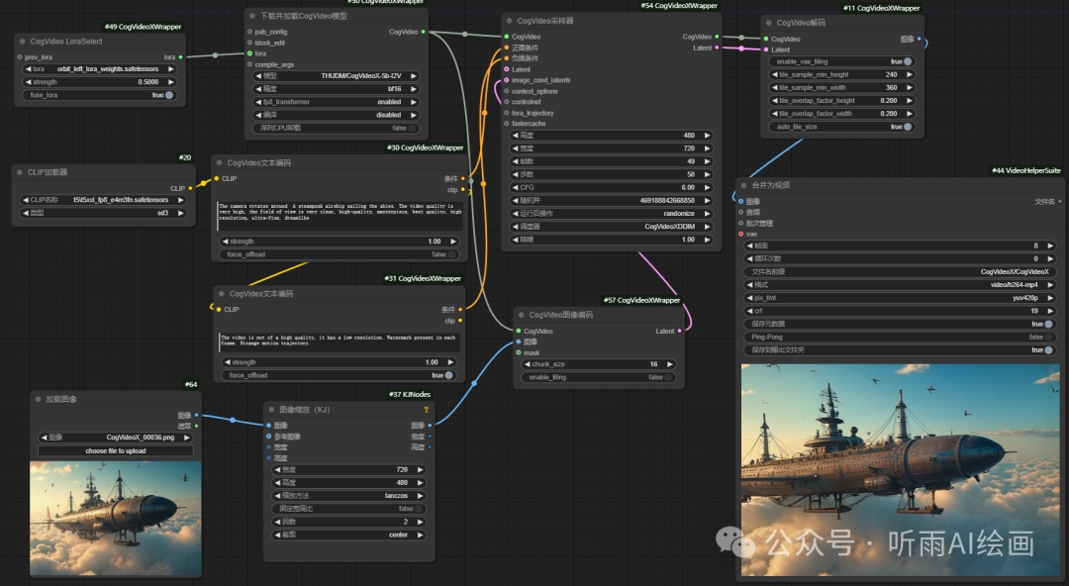Image resolution: width=1069 pixels, height=586 pixels.
Task: Click the 随机种 seed value field in sampler
Action: 612,201
